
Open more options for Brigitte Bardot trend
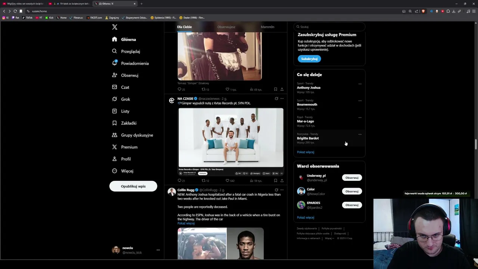(x=360, y=134)
